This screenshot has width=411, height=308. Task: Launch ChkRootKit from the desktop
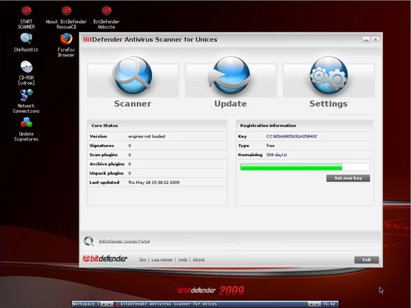[x=26, y=42]
